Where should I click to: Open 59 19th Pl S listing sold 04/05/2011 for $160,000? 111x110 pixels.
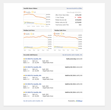33,67
